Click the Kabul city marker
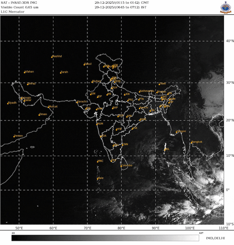Viewport: 234px width, 245px height. point(85,65)
